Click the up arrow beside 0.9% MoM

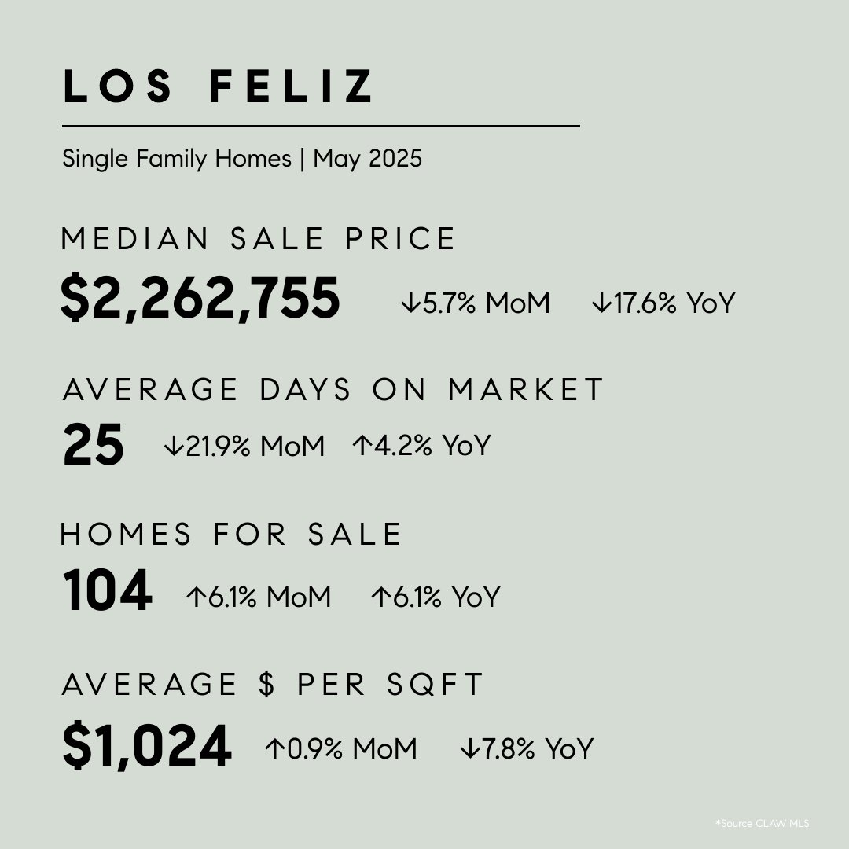pos(274,748)
